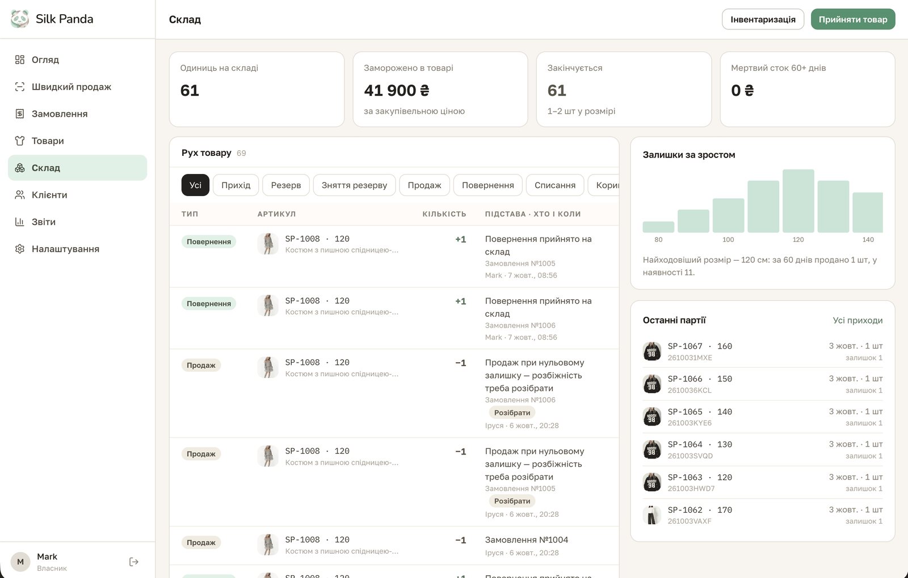Open SP-1067 batch product thumbnail

click(652, 351)
